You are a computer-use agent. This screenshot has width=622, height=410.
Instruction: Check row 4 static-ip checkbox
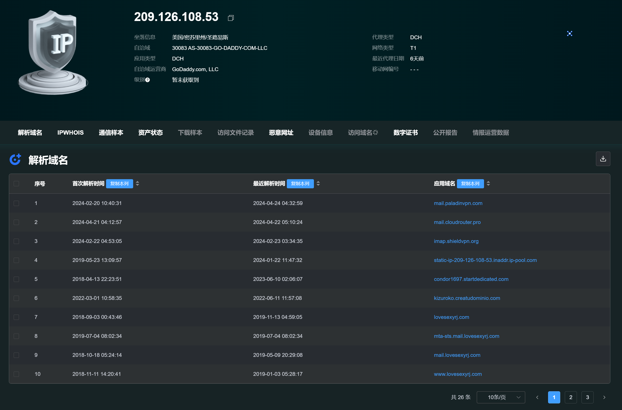point(16,260)
